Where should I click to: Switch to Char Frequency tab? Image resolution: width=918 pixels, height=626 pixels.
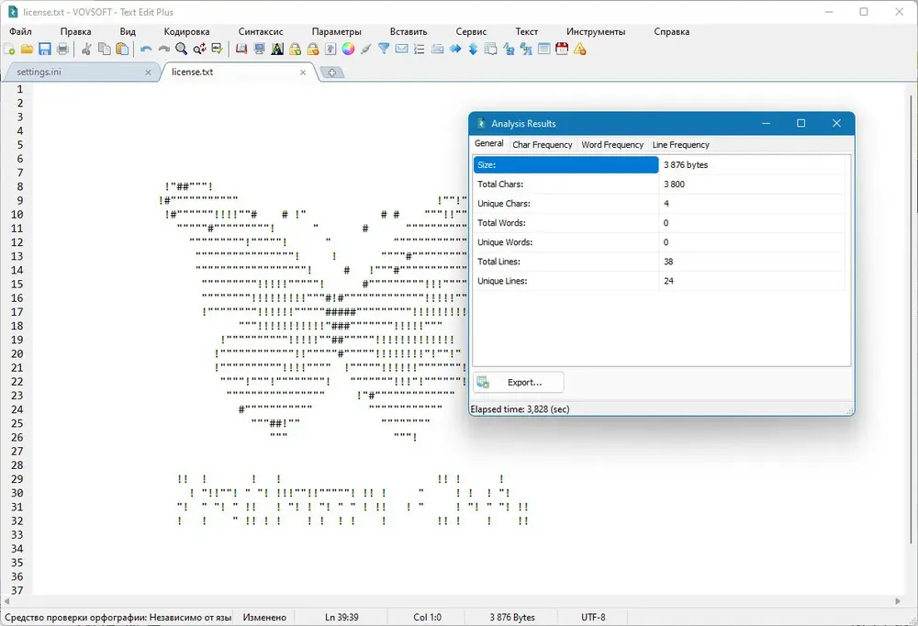[x=543, y=145]
